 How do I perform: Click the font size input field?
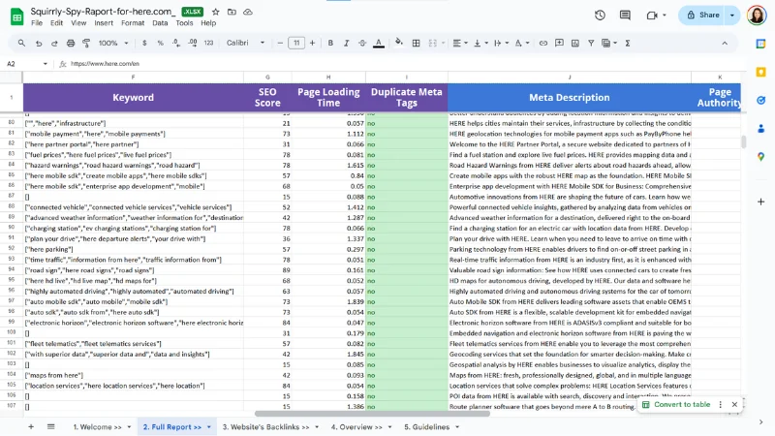[296, 43]
